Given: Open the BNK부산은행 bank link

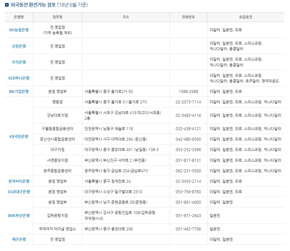Looking at the screenshot, I should coord(19,216).
